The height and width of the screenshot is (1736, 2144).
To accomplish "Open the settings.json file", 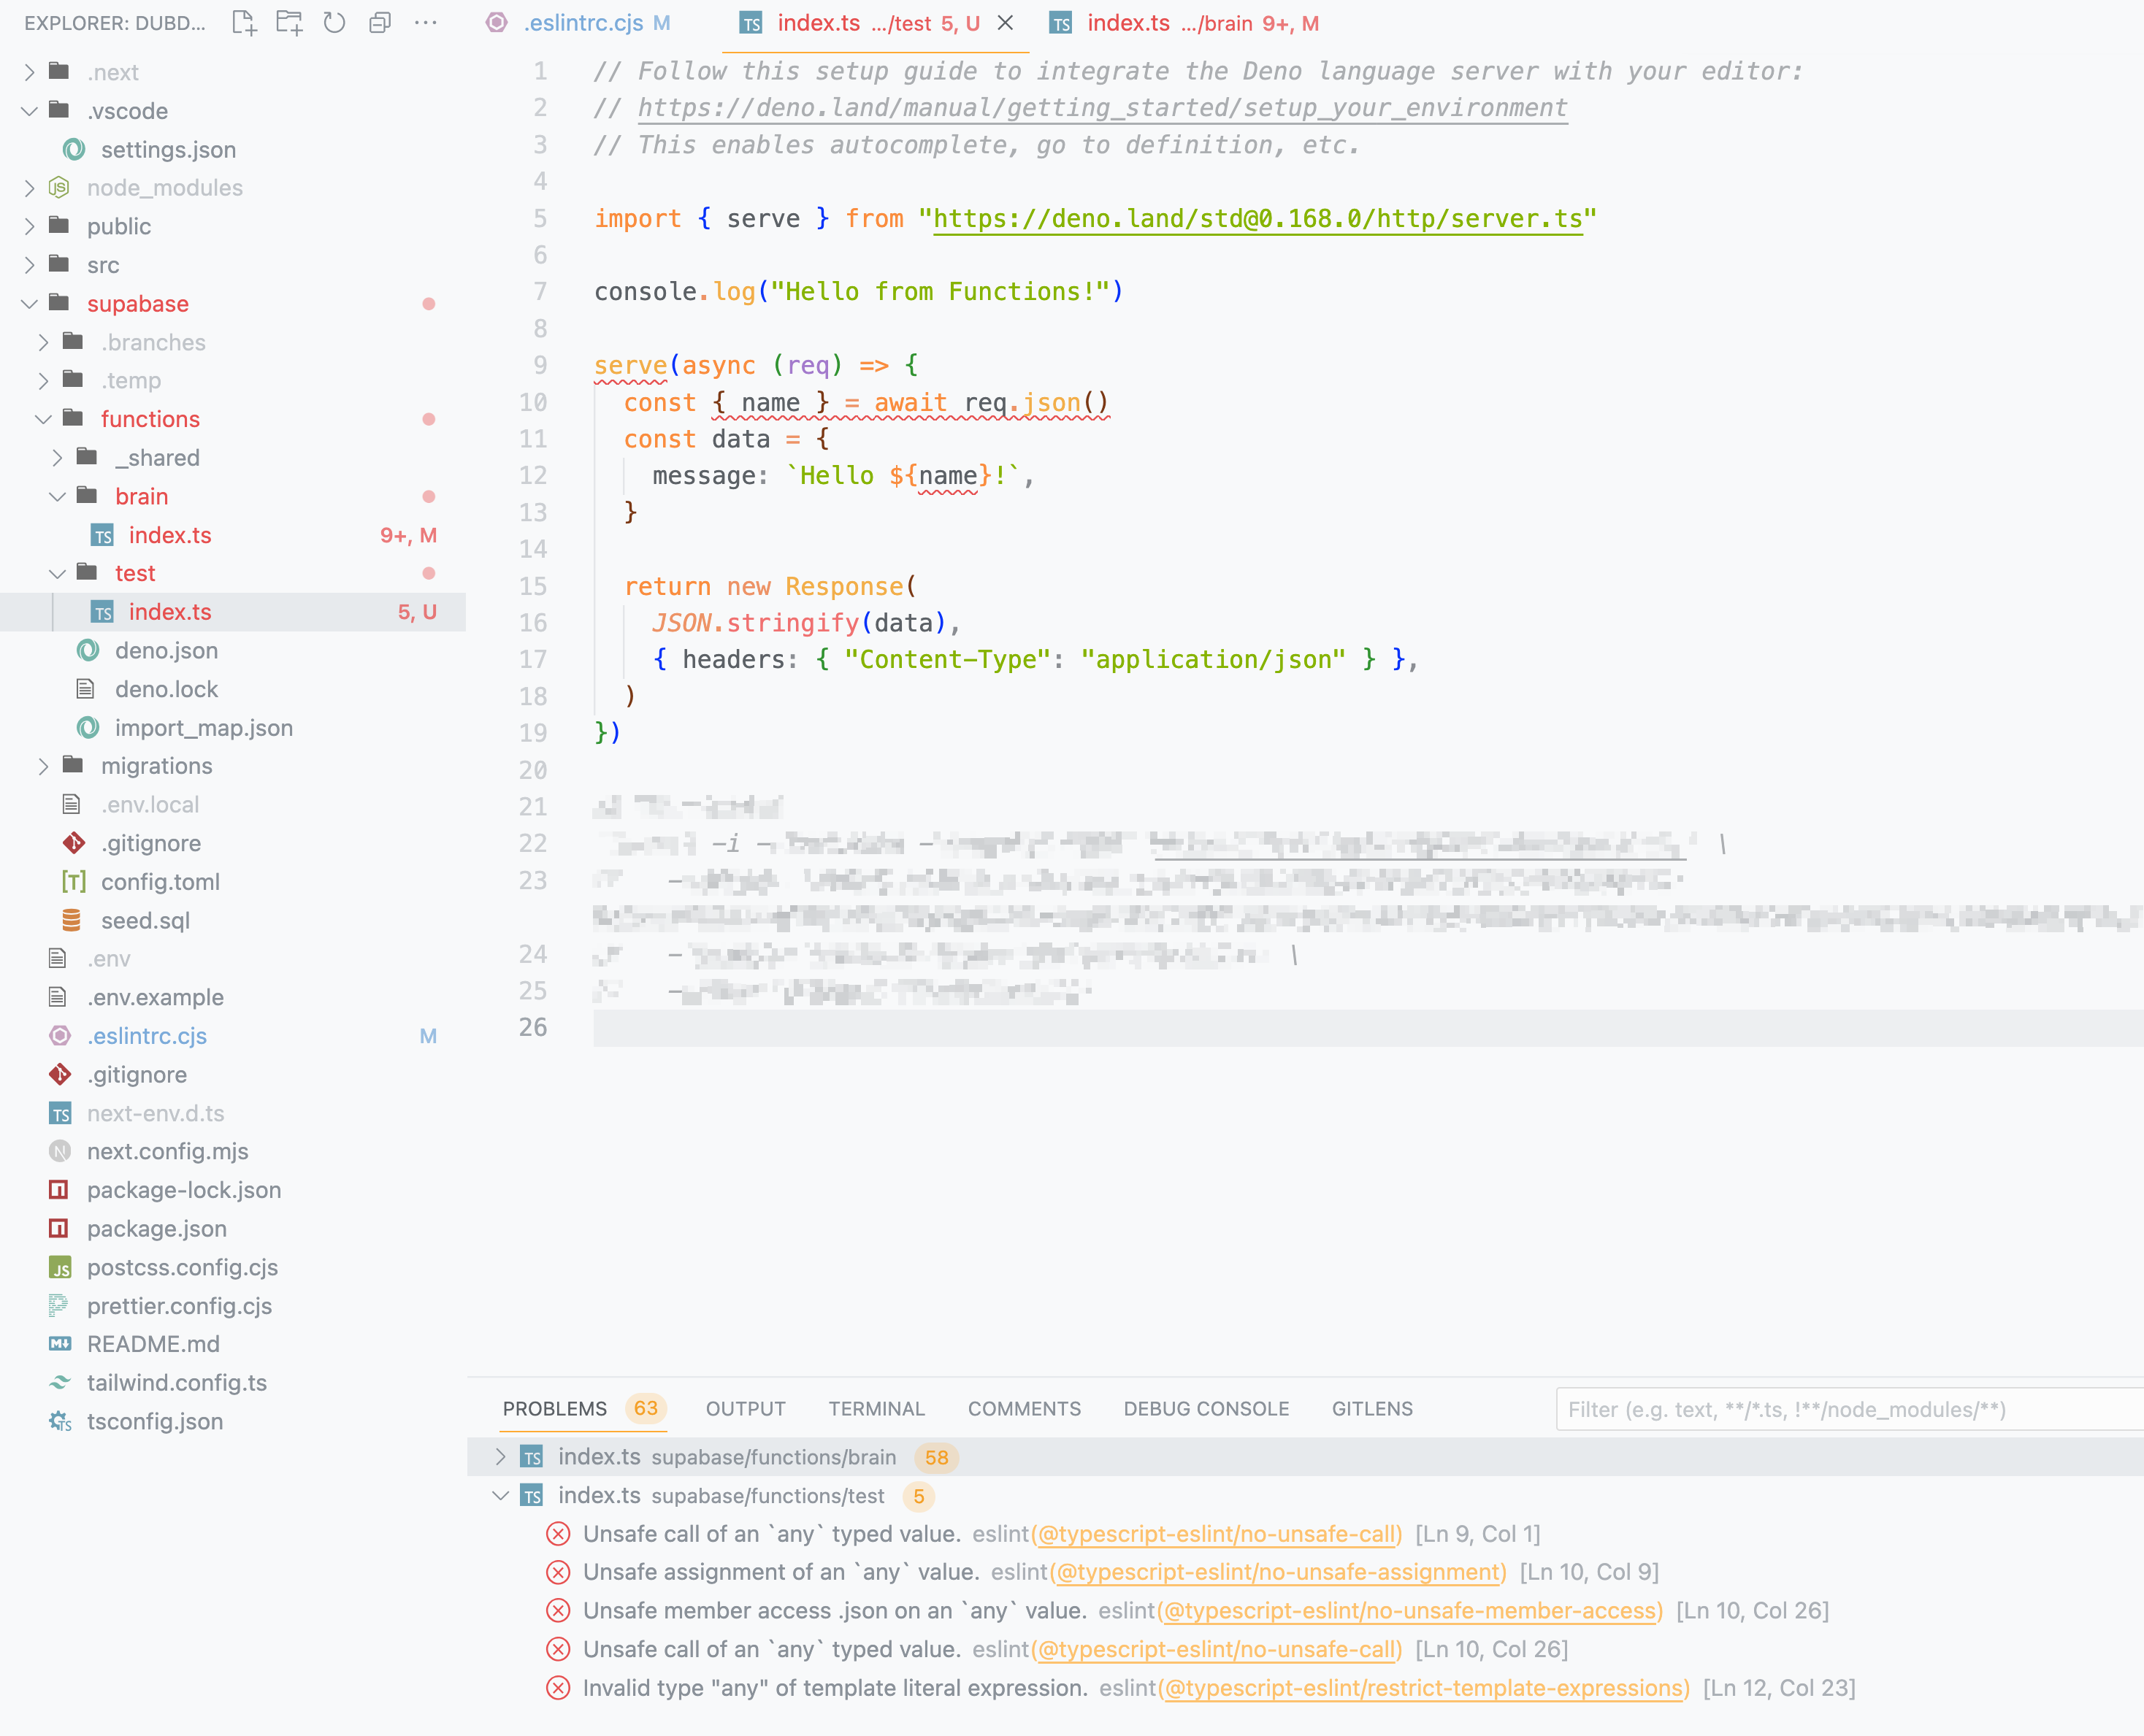I will [x=168, y=150].
